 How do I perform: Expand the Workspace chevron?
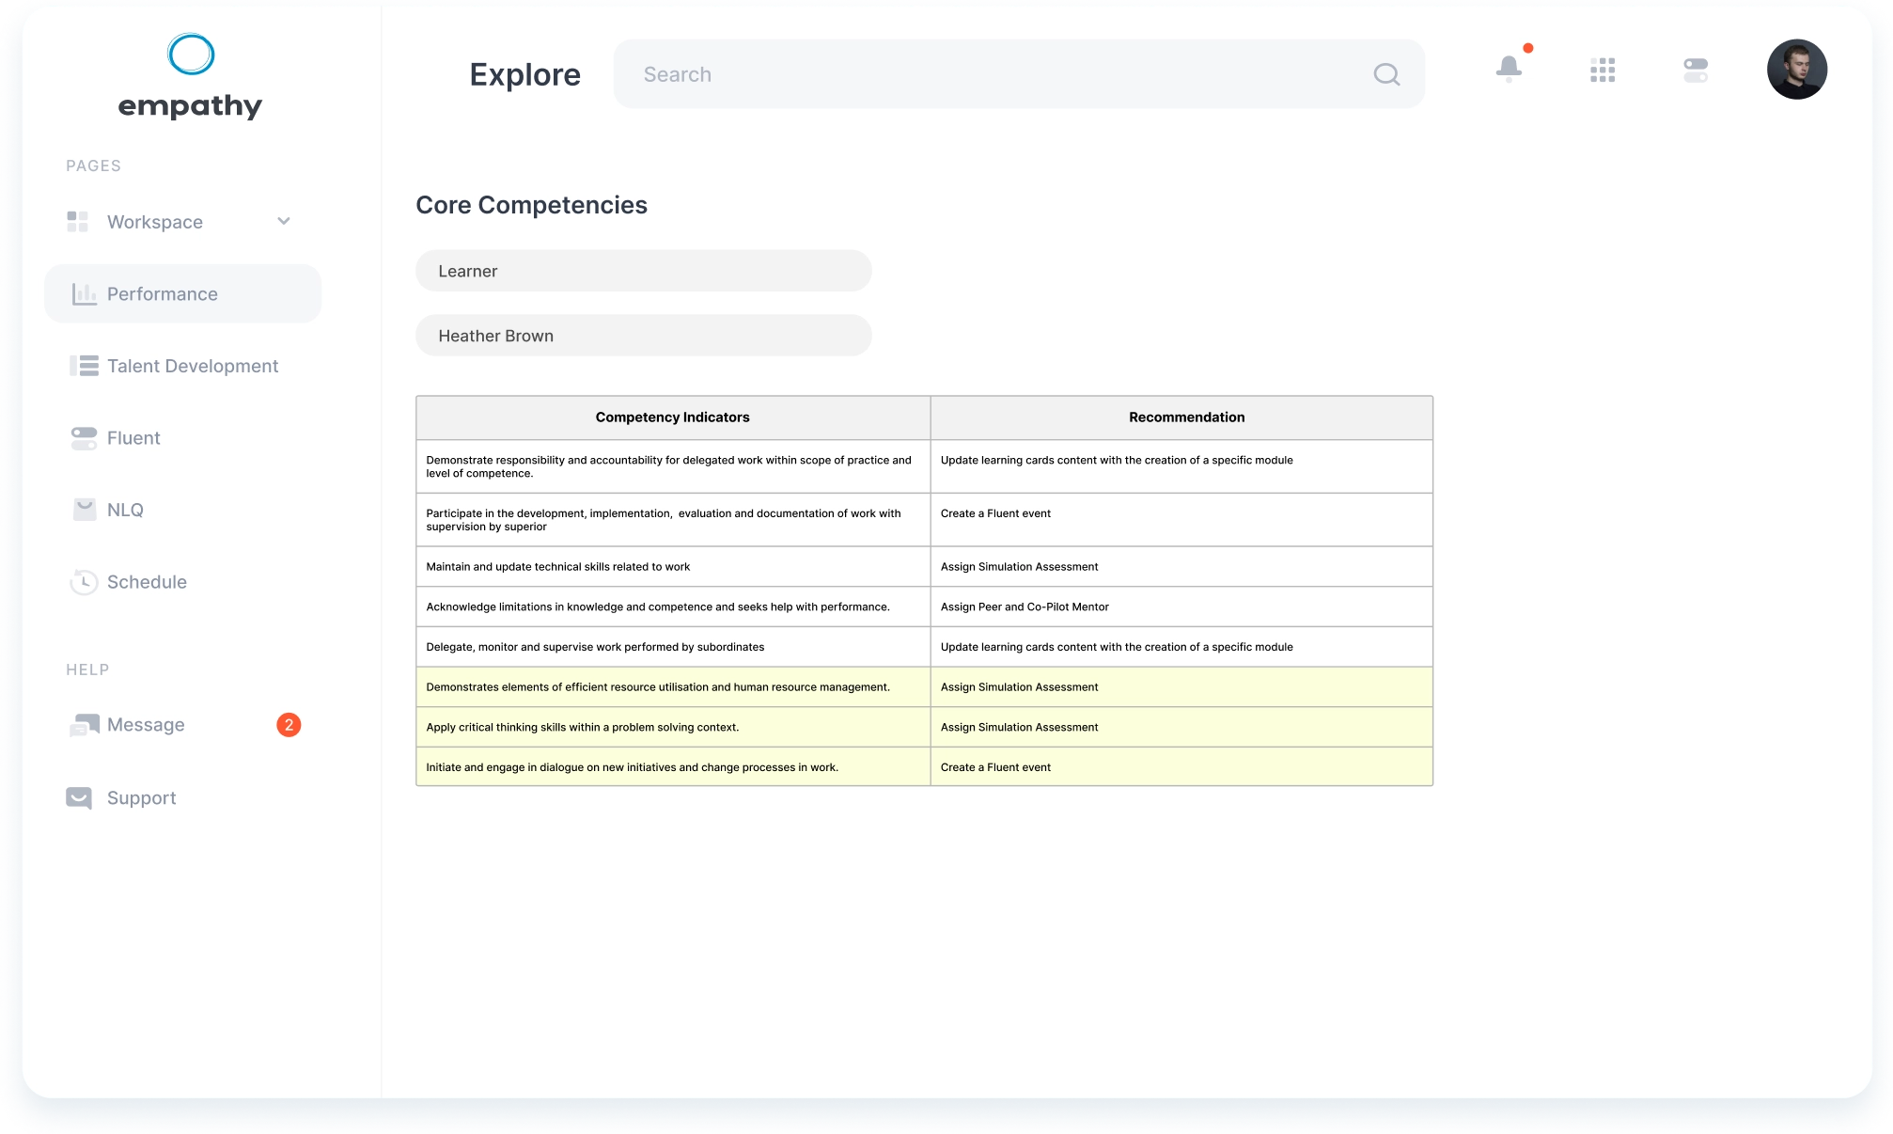click(284, 222)
